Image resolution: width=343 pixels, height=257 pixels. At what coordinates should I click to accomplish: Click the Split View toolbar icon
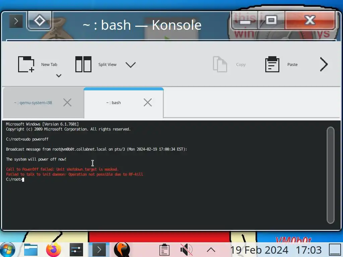pos(83,64)
